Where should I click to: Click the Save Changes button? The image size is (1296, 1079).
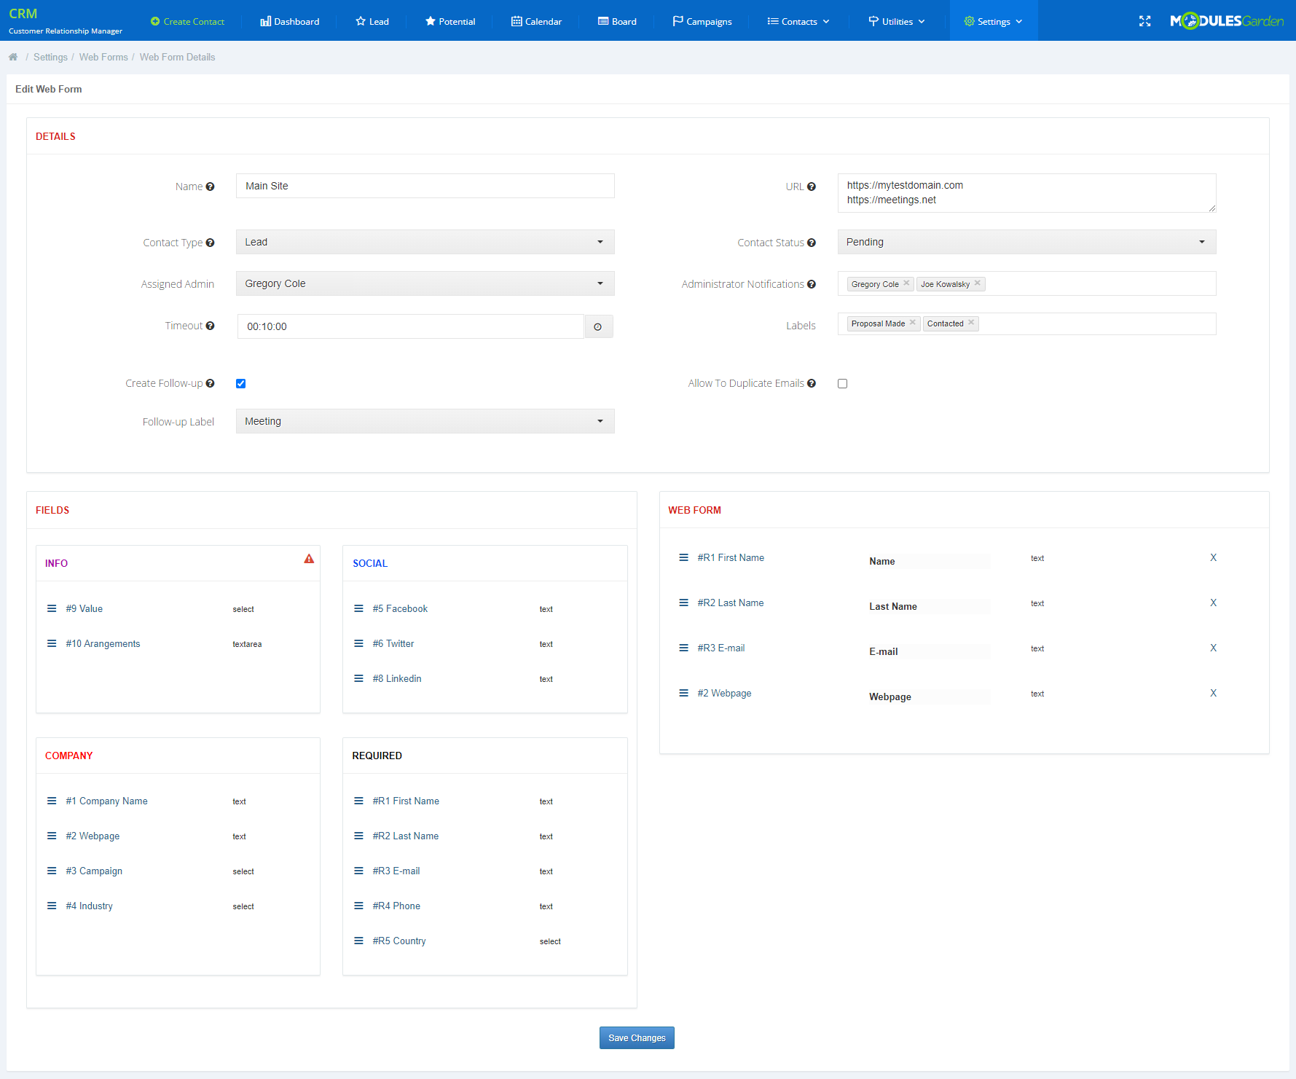coord(637,1037)
